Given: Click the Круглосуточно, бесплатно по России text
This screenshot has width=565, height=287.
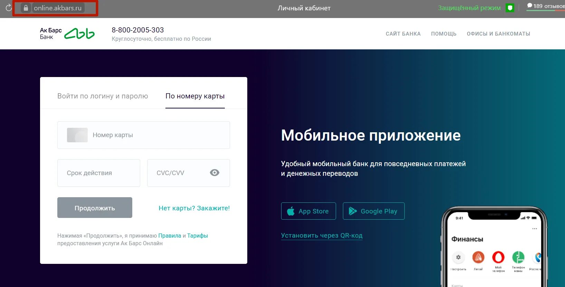Looking at the screenshot, I should (x=161, y=39).
